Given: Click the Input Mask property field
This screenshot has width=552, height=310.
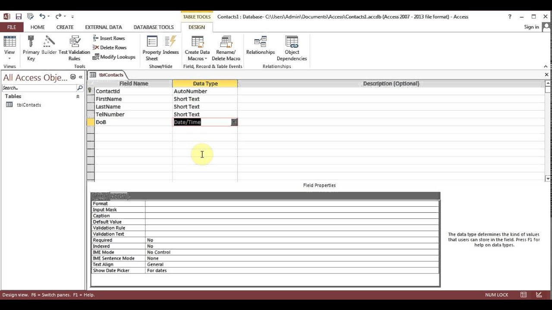Looking at the screenshot, I should click(x=292, y=210).
